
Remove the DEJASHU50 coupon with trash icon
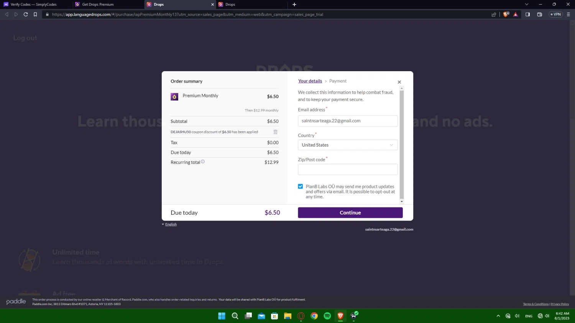pos(275,132)
